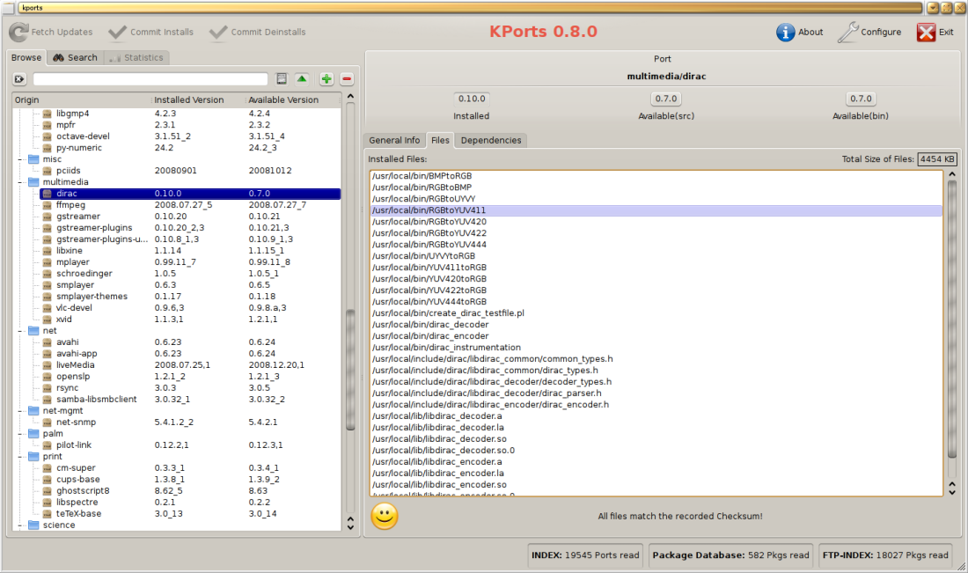Click the package icon next to xvid
The height and width of the screenshot is (573, 968).
[x=47, y=320]
